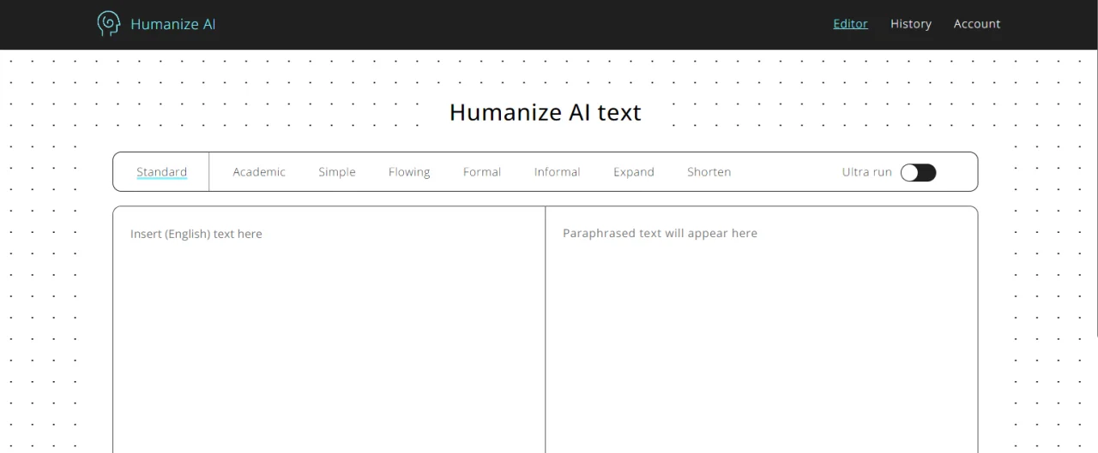Click the Paraphrased text output panel

pyautogui.click(x=762, y=330)
